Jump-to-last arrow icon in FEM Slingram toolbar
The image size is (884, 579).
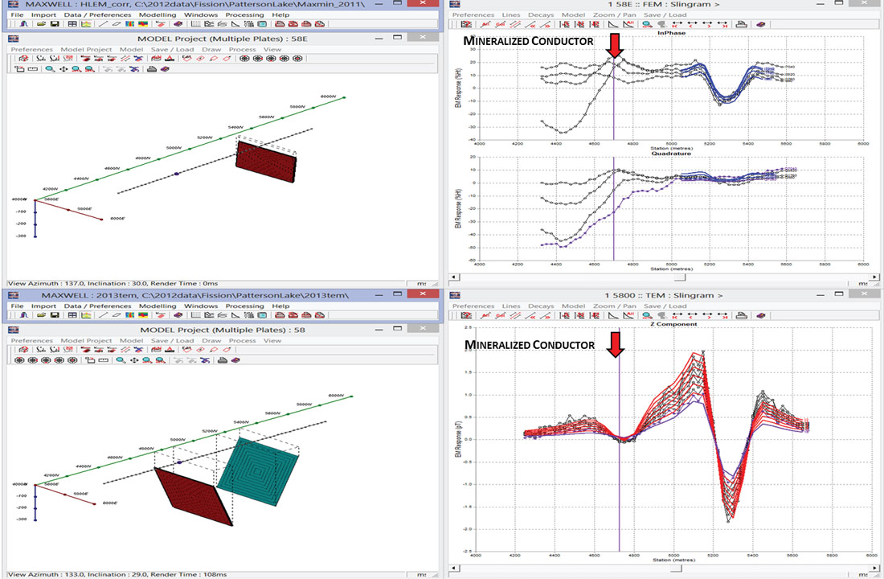(x=722, y=24)
